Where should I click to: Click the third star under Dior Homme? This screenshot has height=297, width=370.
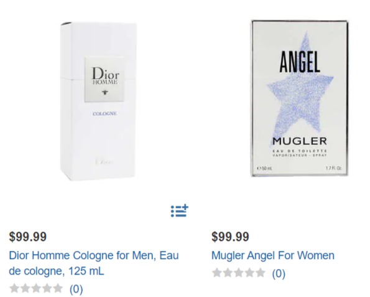click(x=36, y=288)
